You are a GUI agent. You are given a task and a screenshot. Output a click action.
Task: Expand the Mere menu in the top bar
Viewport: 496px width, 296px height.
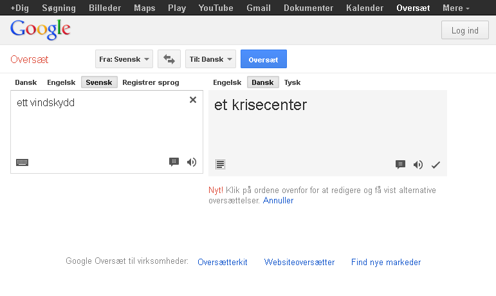[455, 8]
